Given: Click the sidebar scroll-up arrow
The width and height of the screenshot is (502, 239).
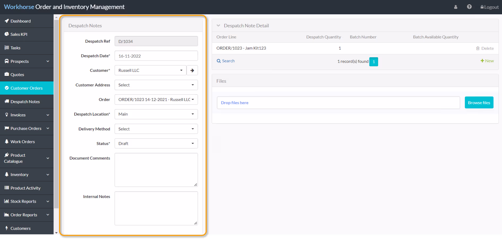Looking at the screenshot, I should click(x=56, y=17).
